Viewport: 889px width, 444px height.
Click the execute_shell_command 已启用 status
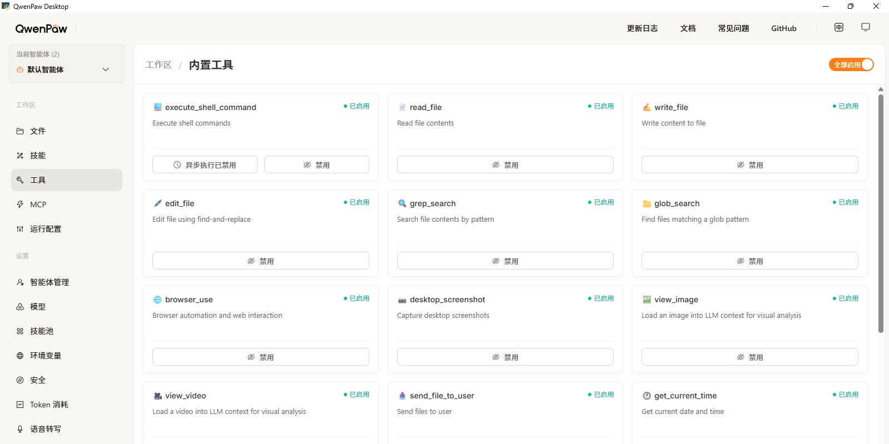[x=357, y=106]
